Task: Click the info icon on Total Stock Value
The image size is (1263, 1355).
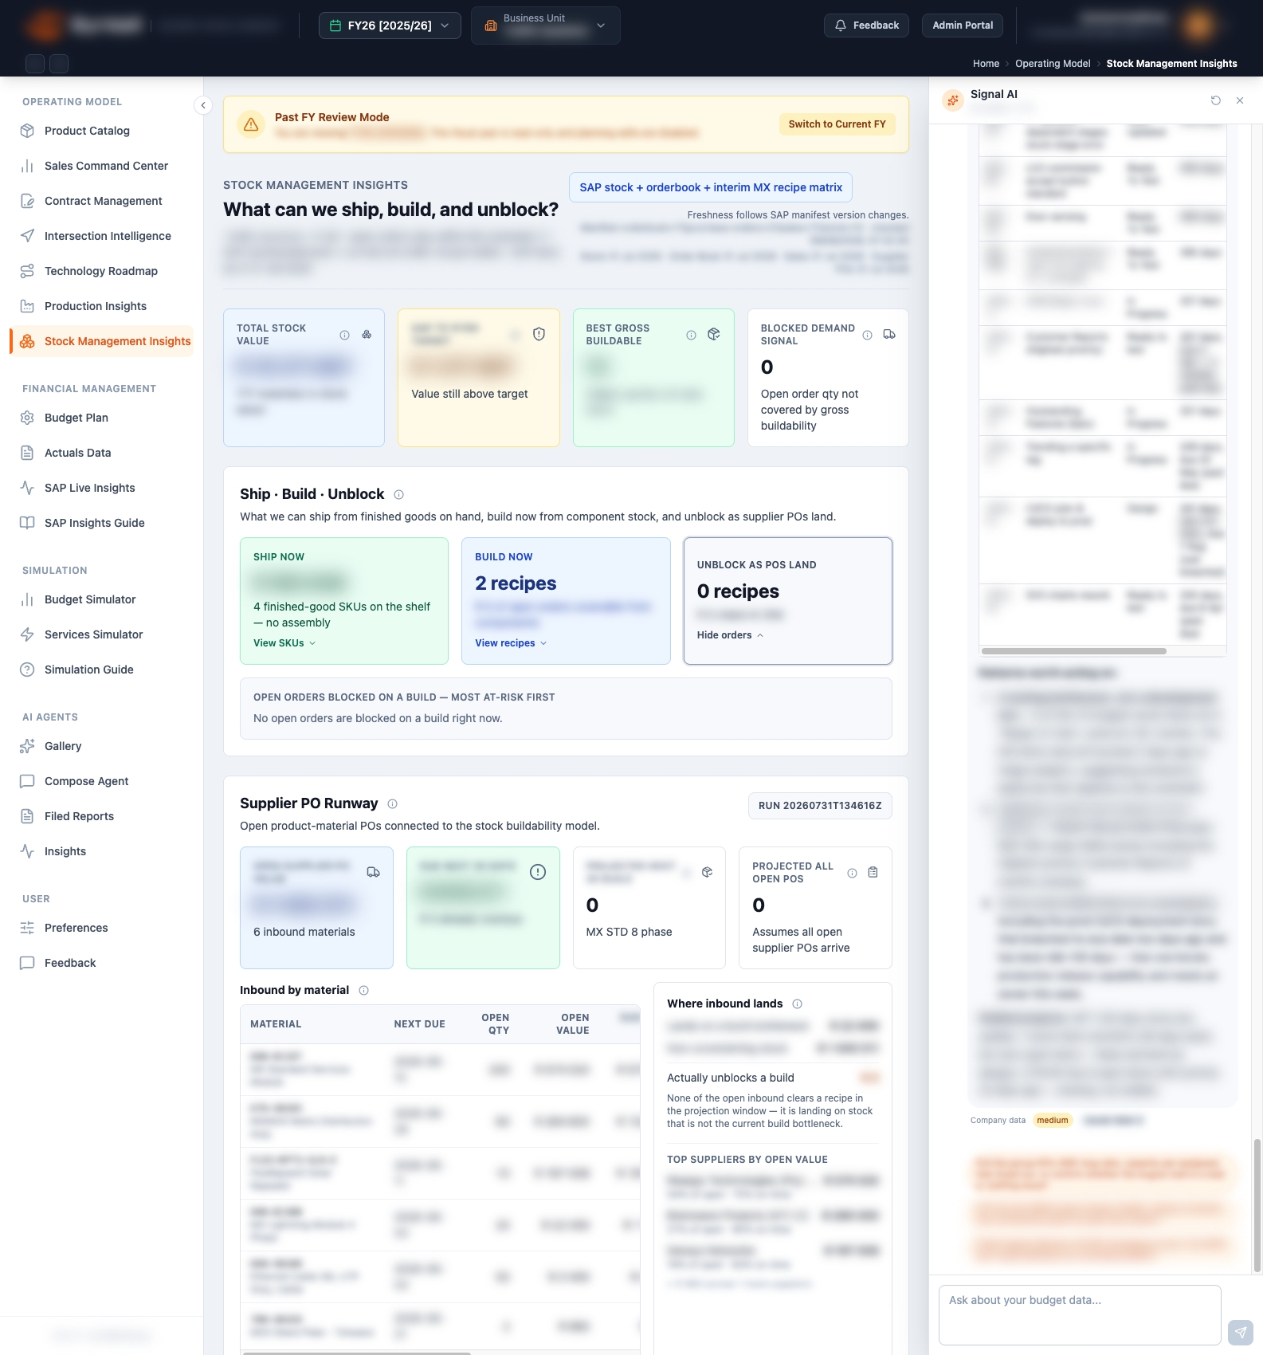Action: (x=345, y=336)
